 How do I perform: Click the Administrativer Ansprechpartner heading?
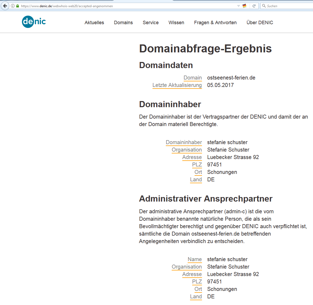[206, 199]
